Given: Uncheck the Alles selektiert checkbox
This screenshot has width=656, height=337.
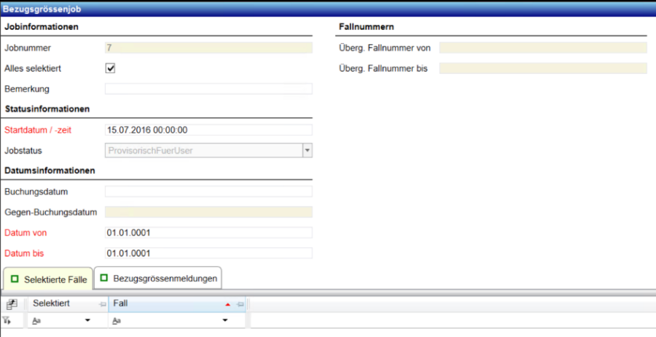Looking at the screenshot, I should (x=110, y=69).
